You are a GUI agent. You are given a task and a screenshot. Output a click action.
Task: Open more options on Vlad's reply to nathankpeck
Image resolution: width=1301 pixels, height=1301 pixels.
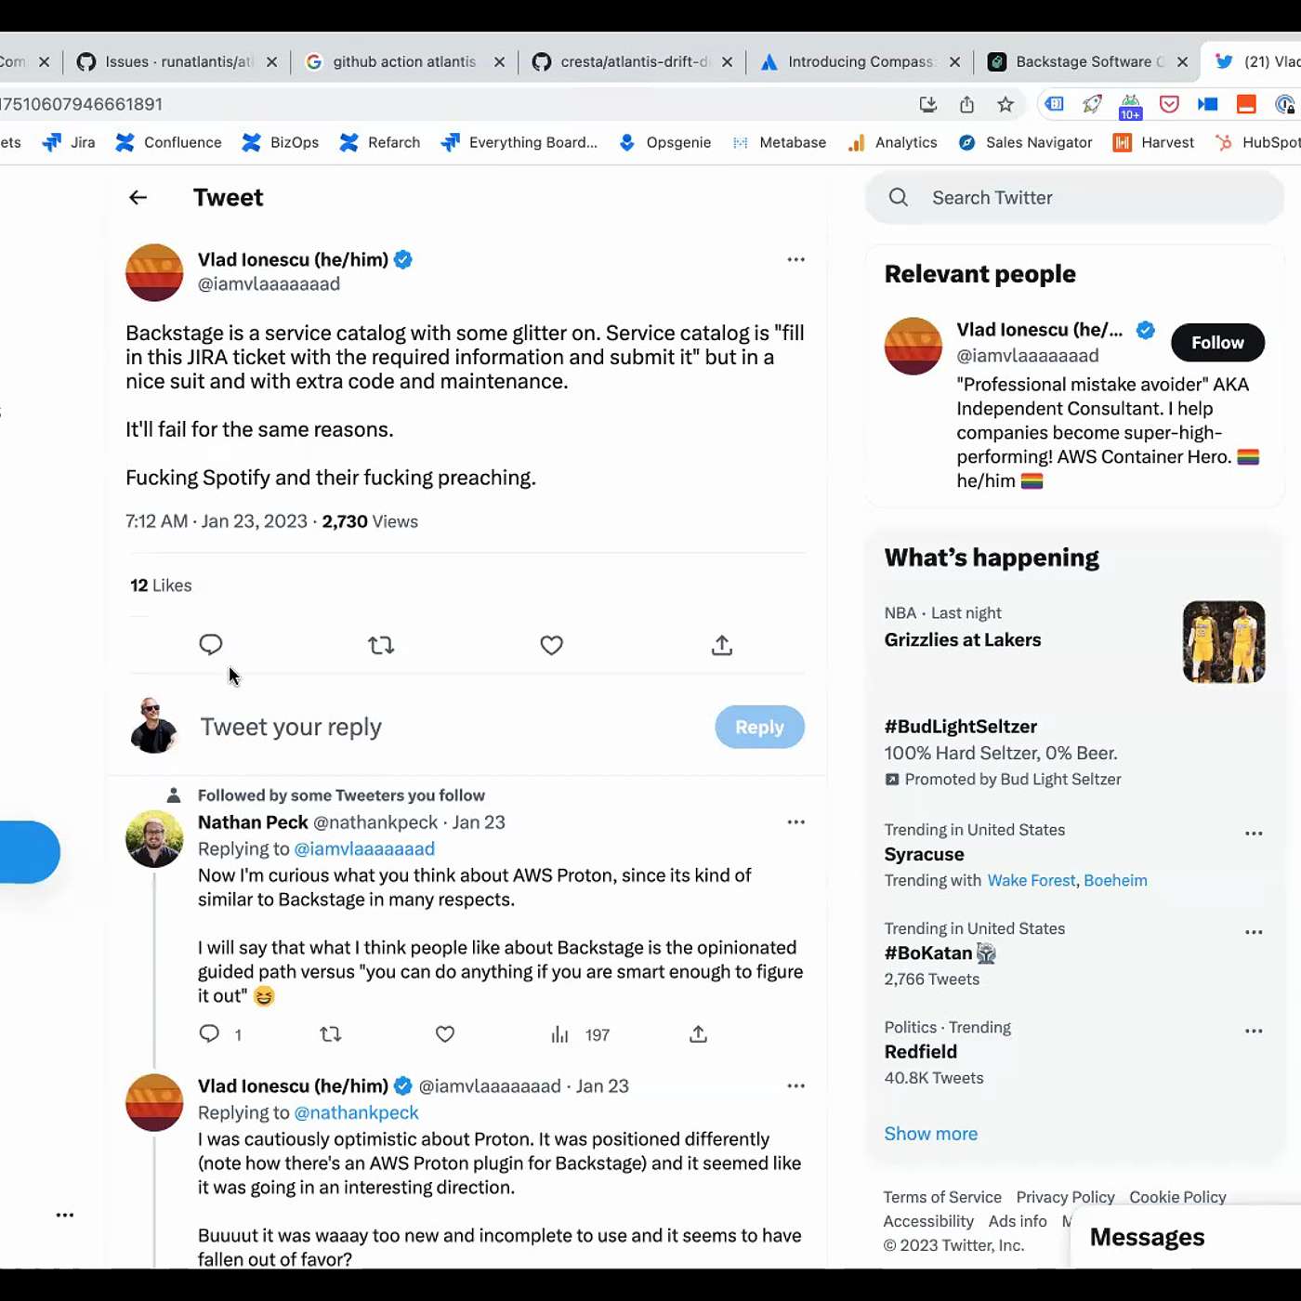pyautogui.click(x=795, y=1085)
